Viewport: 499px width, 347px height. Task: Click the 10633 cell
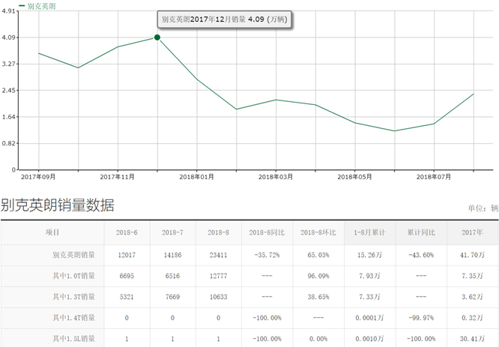[x=218, y=297]
